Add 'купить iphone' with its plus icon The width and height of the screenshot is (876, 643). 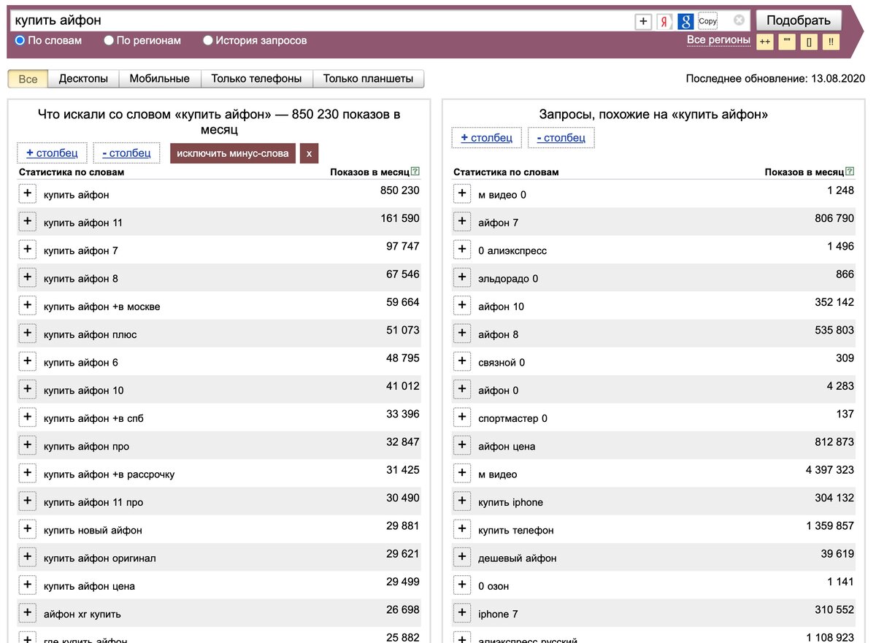462,501
